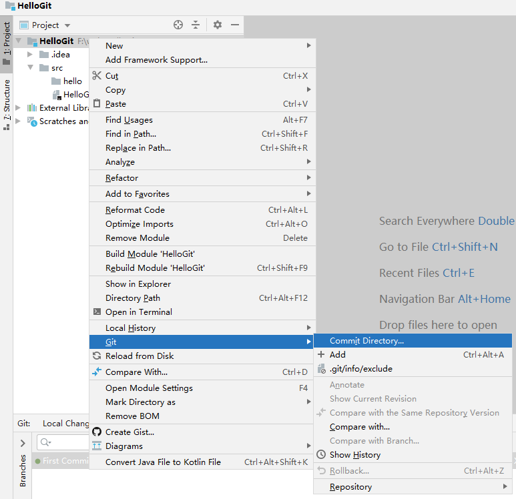Click the Cut scissors icon
The width and height of the screenshot is (516, 499).
tap(97, 75)
